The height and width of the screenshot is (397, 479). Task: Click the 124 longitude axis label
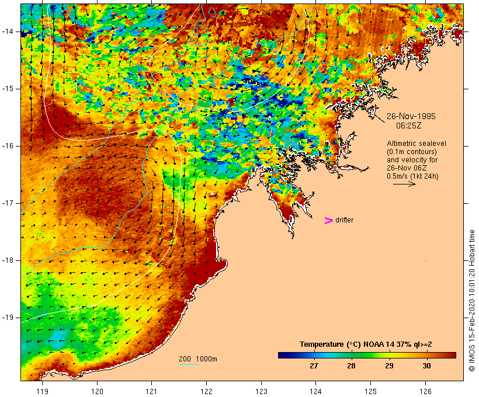[x=315, y=391]
